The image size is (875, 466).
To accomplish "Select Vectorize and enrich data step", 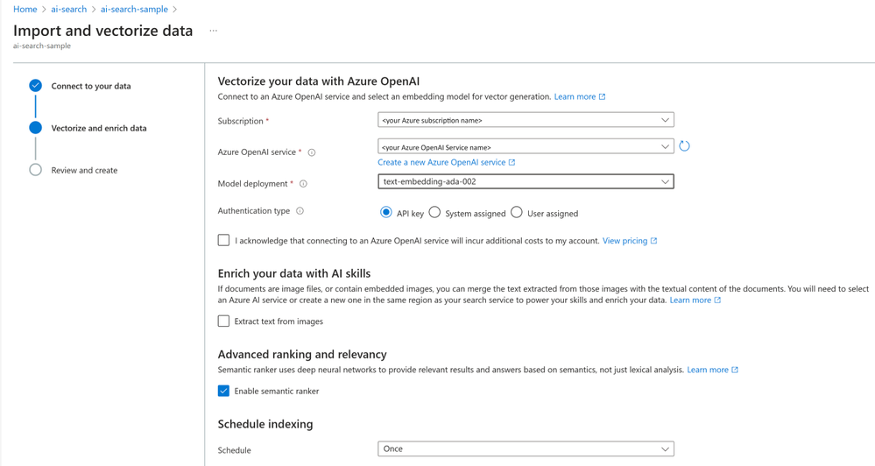I will [x=99, y=128].
